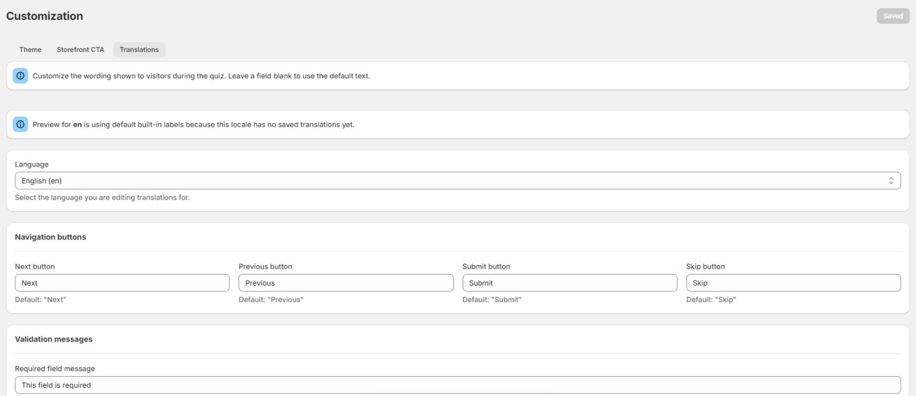Click the info icon beside the quiz wording notice
Image resolution: width=916 pixels, height=396 pixels.
(20, 76)
